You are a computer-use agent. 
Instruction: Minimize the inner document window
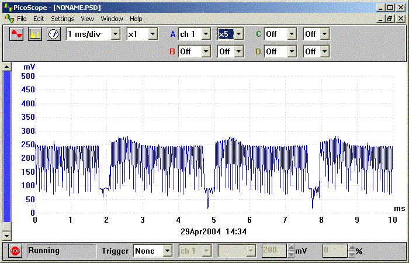[382, 19]
